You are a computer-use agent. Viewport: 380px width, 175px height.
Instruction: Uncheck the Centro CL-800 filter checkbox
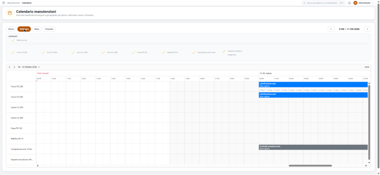(x=103, y=52)
